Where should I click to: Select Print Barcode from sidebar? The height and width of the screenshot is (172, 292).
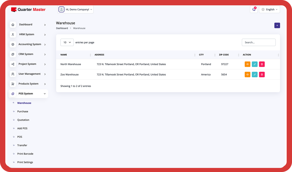click(25, 153)
